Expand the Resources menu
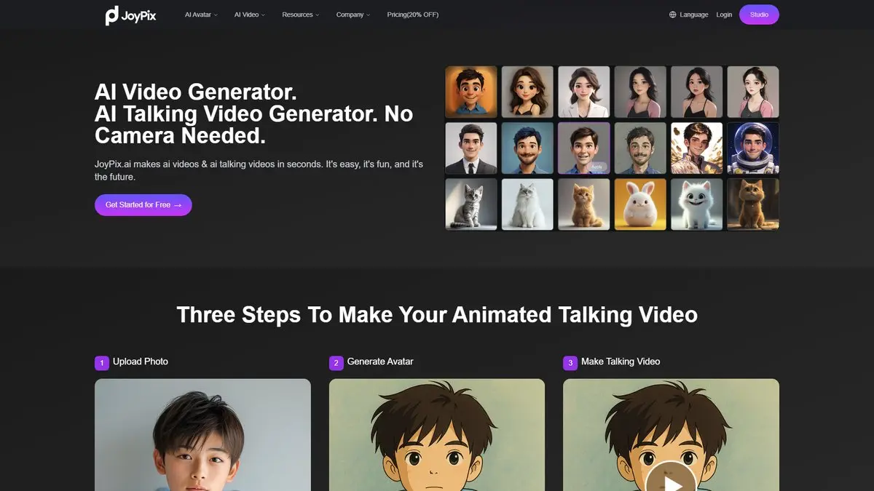874x491 pixels. coord(300,15)
